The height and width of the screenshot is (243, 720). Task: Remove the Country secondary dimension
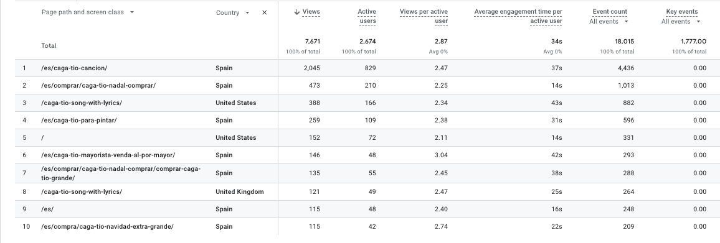tap(265, 13)
